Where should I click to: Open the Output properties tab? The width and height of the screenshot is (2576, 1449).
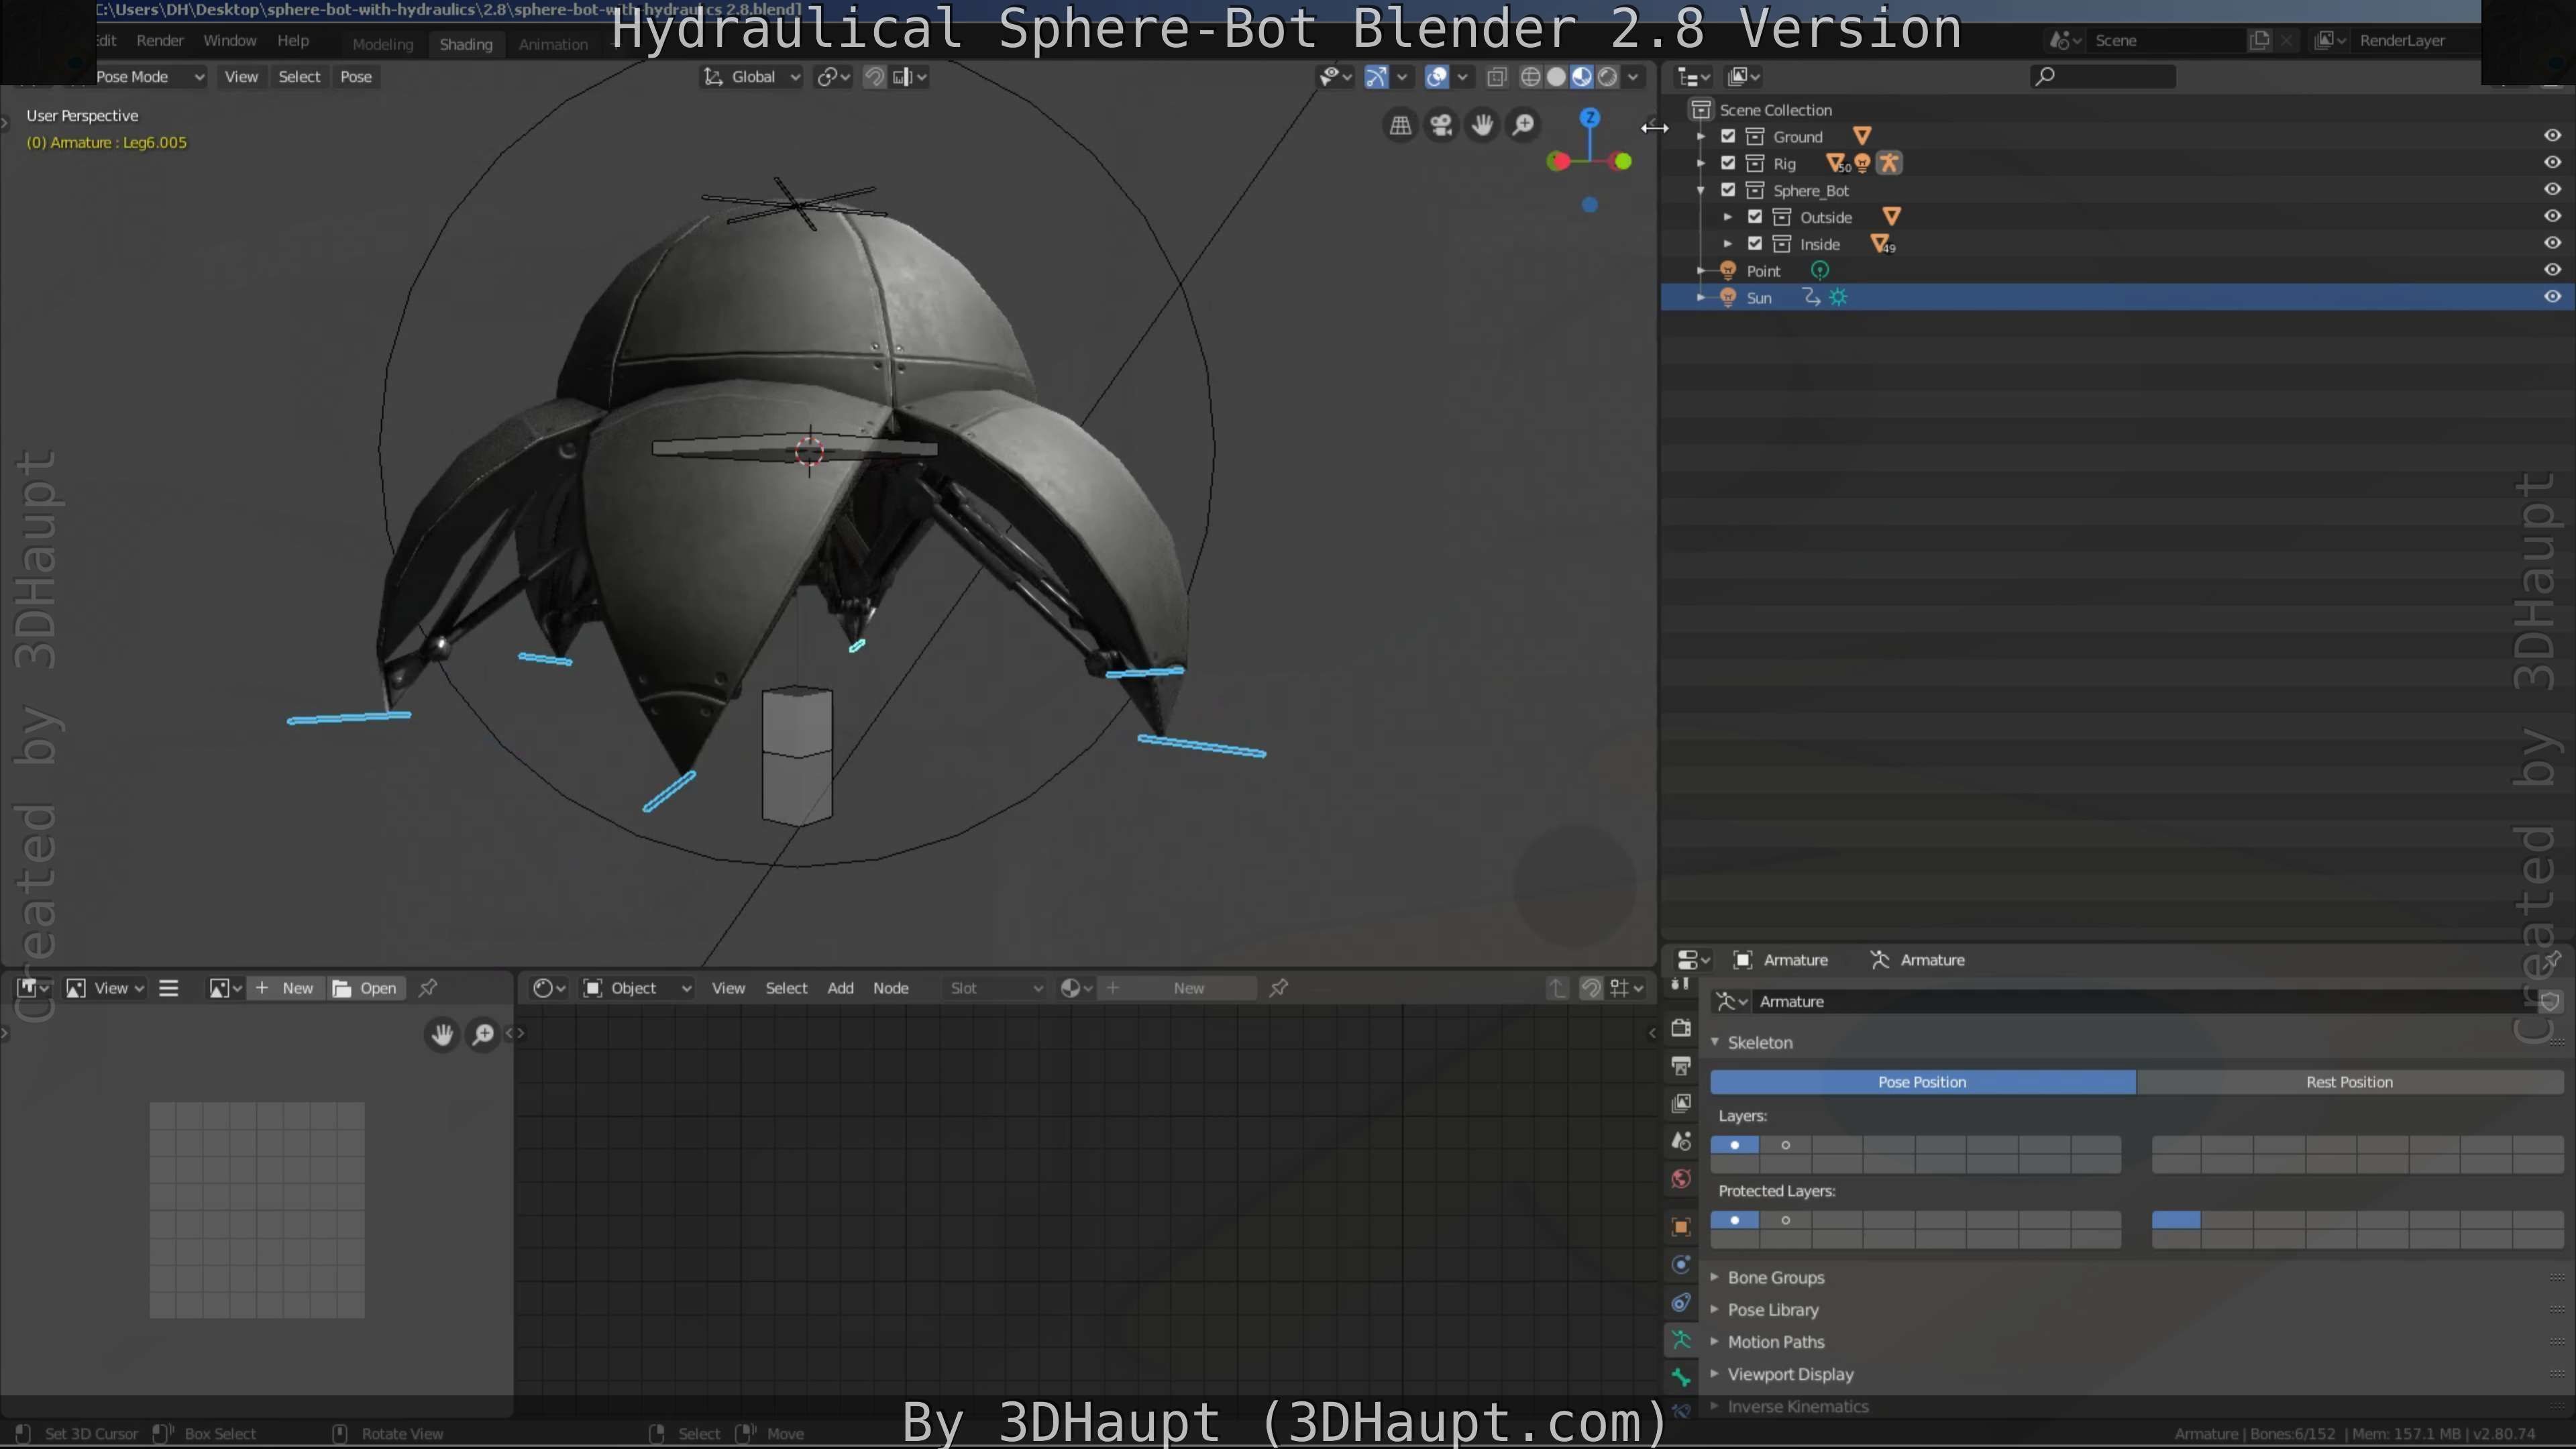(1681, 1066)
